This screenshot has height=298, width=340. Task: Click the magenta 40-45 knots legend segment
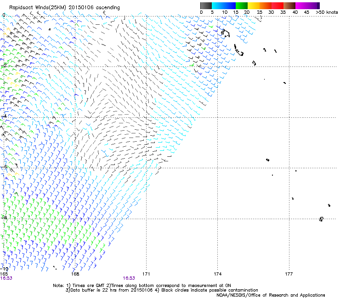tap(301, 6)
